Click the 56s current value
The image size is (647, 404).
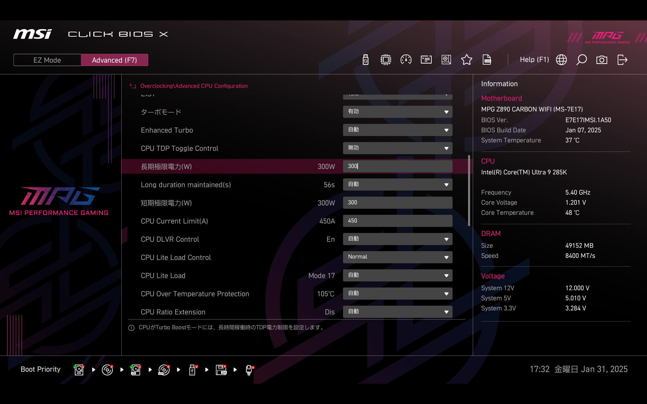(329, 185)
